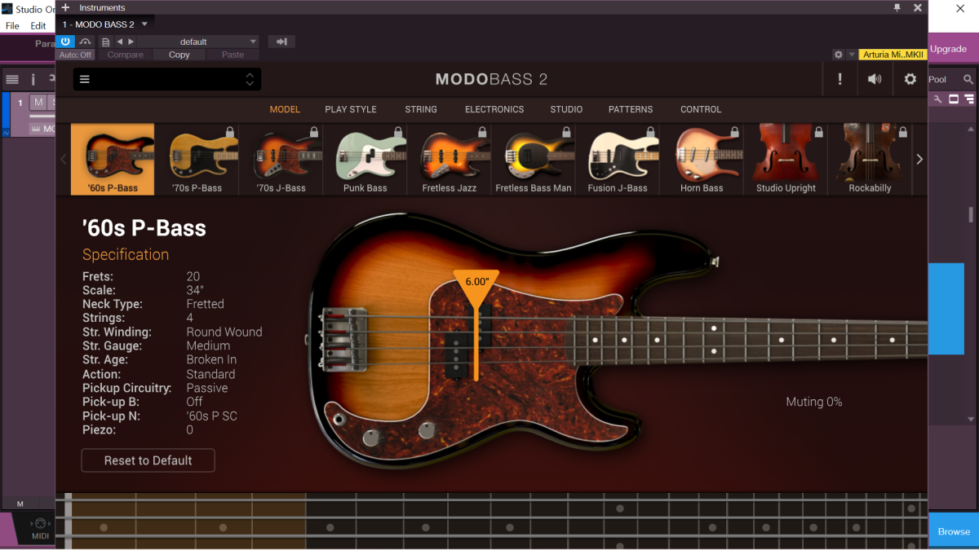Open the Browse panel button
The width and height of the screenshot is (979, 550).
click(954, 531)
